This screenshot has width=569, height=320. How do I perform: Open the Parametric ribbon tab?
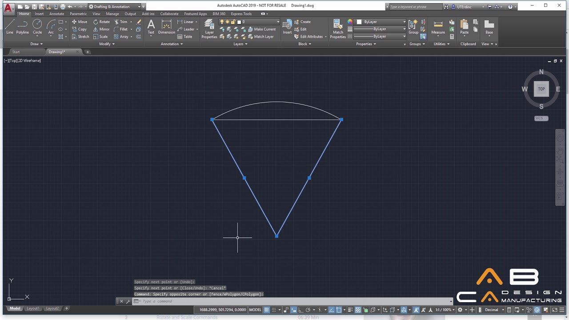coord(78,14)
